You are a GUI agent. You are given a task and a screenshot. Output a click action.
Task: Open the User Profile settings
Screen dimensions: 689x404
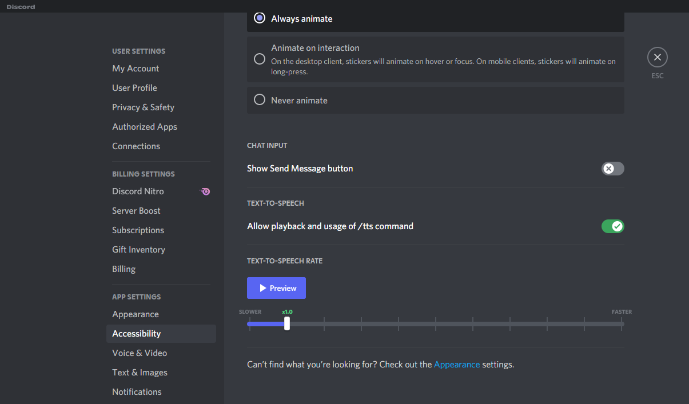tap(134, 87)
